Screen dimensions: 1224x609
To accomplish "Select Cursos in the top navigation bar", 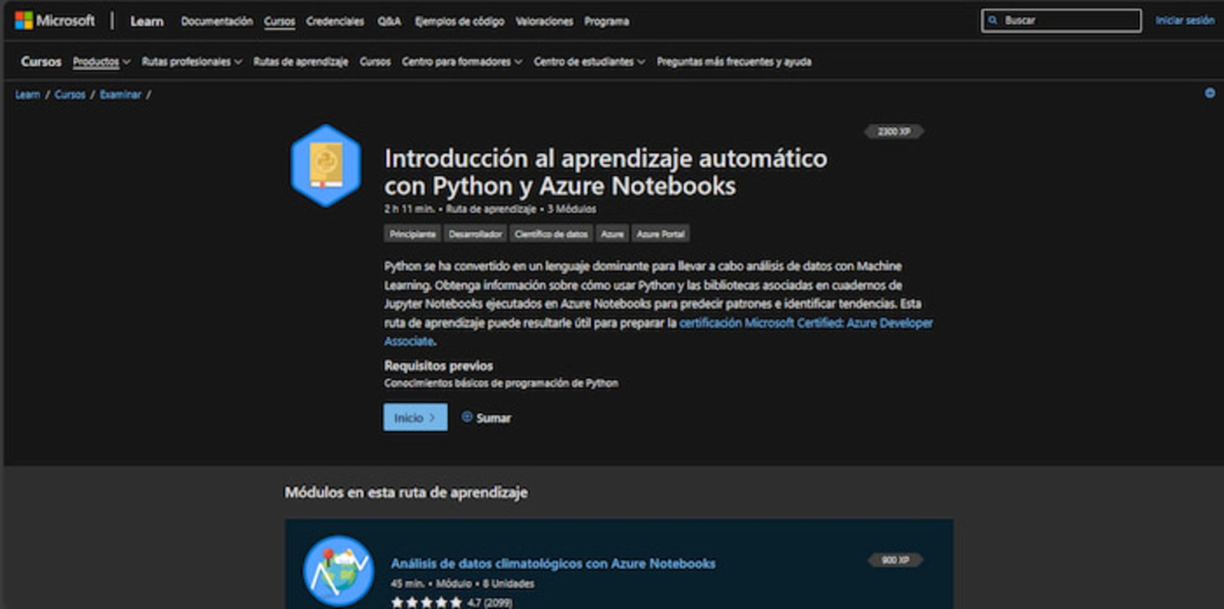I will pyautogui.click(x=279, y=21).
